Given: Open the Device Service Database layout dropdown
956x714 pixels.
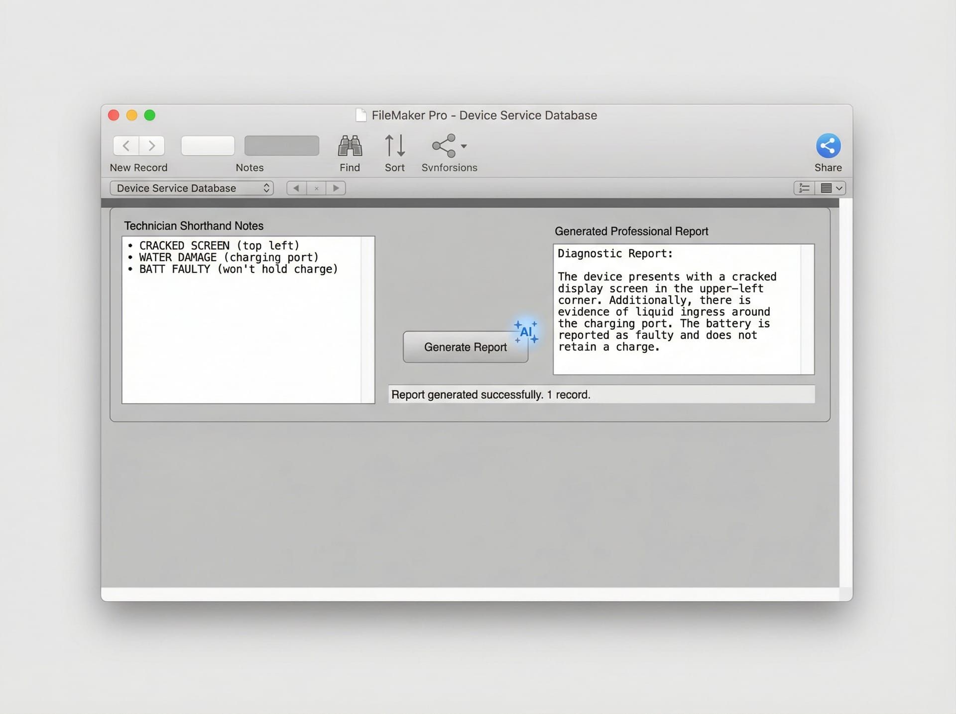Looking at the screenshot, I should 191,188.
